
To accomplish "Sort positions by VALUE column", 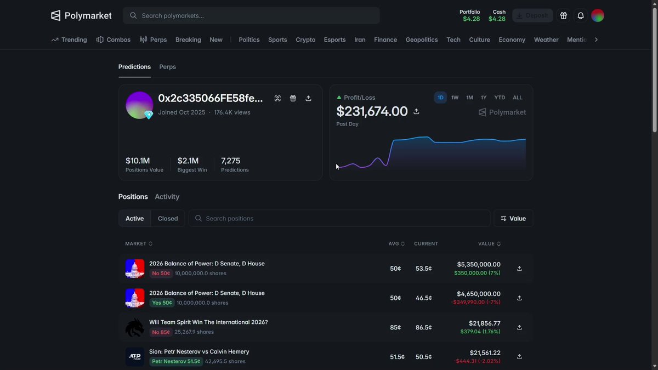I will tap(489, 243).
